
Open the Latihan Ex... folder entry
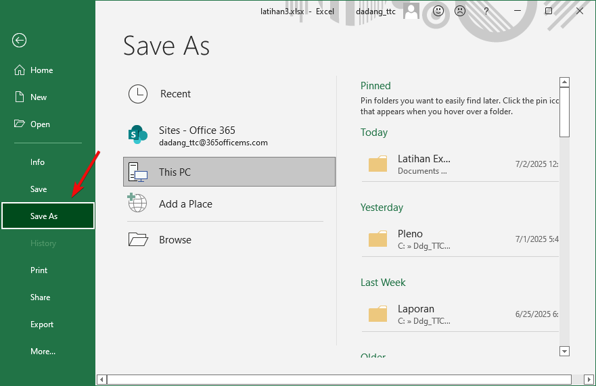(460, 164)
